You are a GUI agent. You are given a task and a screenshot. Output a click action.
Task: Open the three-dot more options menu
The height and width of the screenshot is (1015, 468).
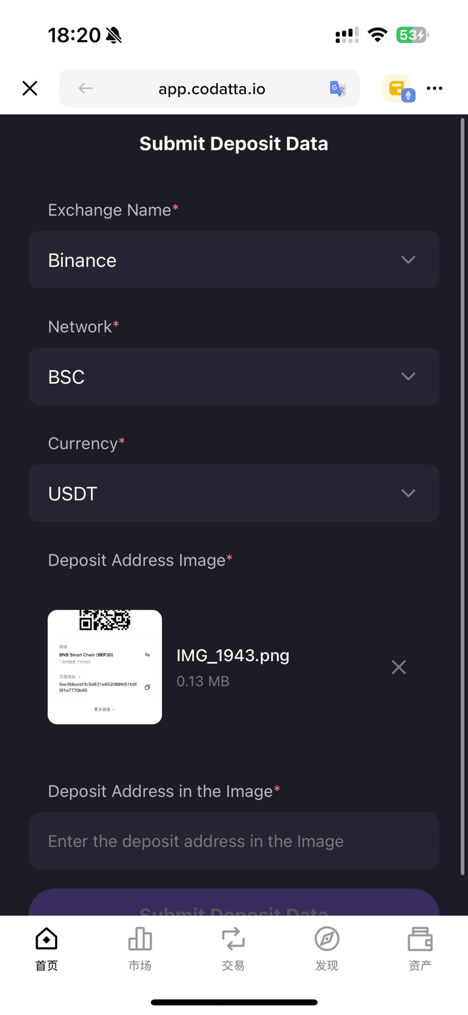pos(435,88)
